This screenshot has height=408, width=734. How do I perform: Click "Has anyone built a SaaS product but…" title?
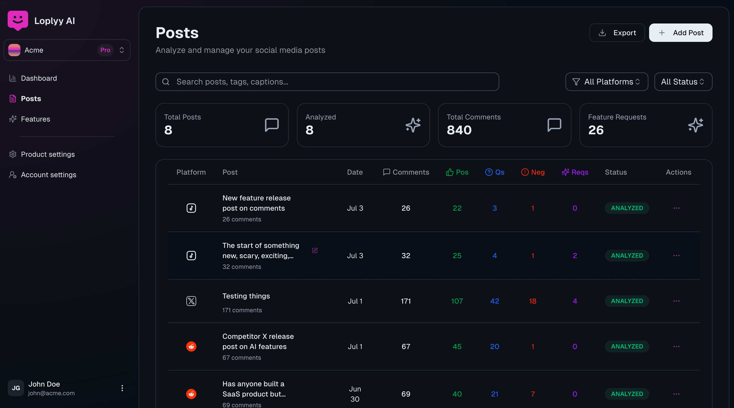(x=254, y=389)
